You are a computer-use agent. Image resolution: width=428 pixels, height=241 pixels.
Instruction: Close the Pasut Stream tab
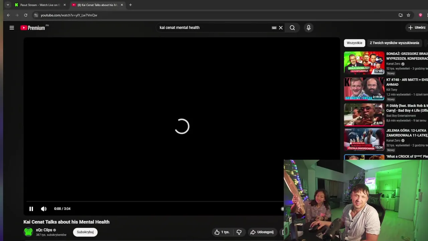tap(65, 5)
